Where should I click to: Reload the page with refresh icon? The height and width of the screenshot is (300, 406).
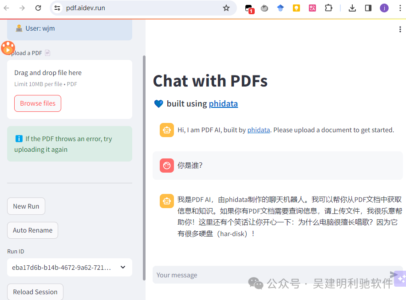coord(38,8)
